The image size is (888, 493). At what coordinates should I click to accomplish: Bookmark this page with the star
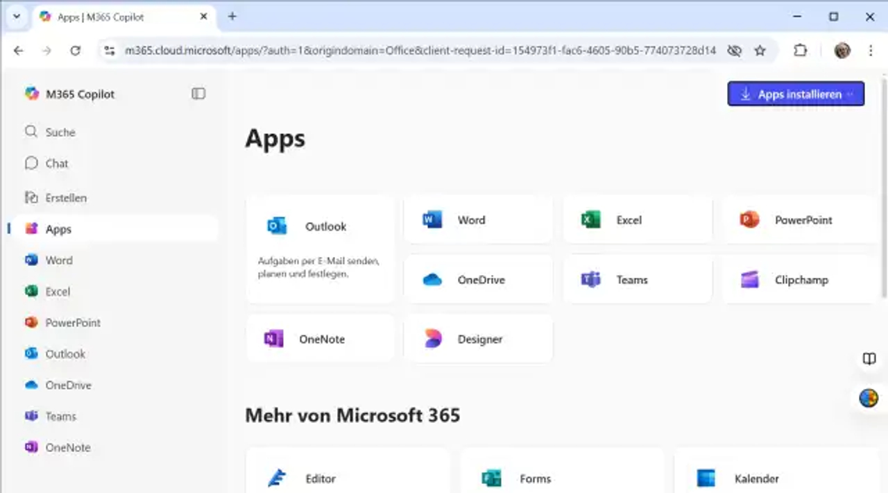point(760,51)
